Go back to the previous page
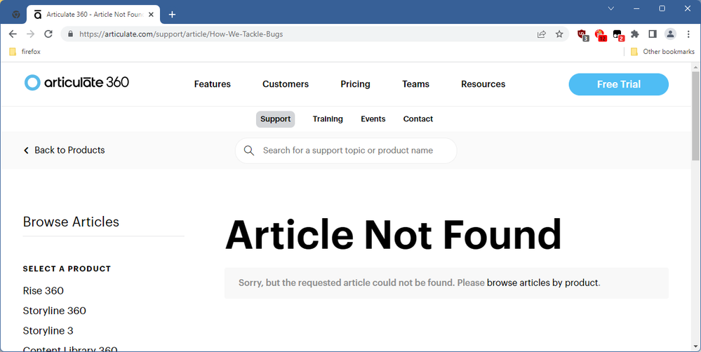The image size is (701, 352). 13,34
